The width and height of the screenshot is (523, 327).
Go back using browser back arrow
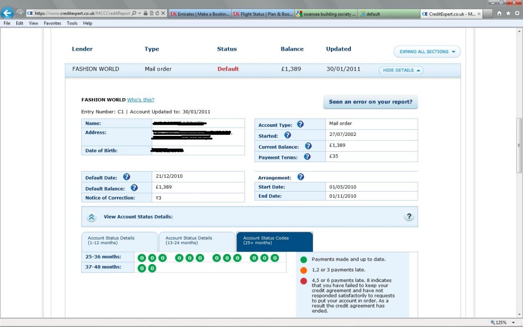(x=8, y=13)
